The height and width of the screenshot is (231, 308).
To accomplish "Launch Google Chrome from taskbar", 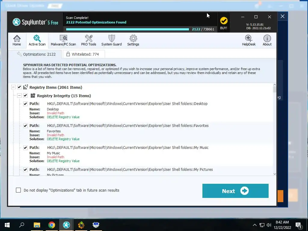I will coord(52,225).
